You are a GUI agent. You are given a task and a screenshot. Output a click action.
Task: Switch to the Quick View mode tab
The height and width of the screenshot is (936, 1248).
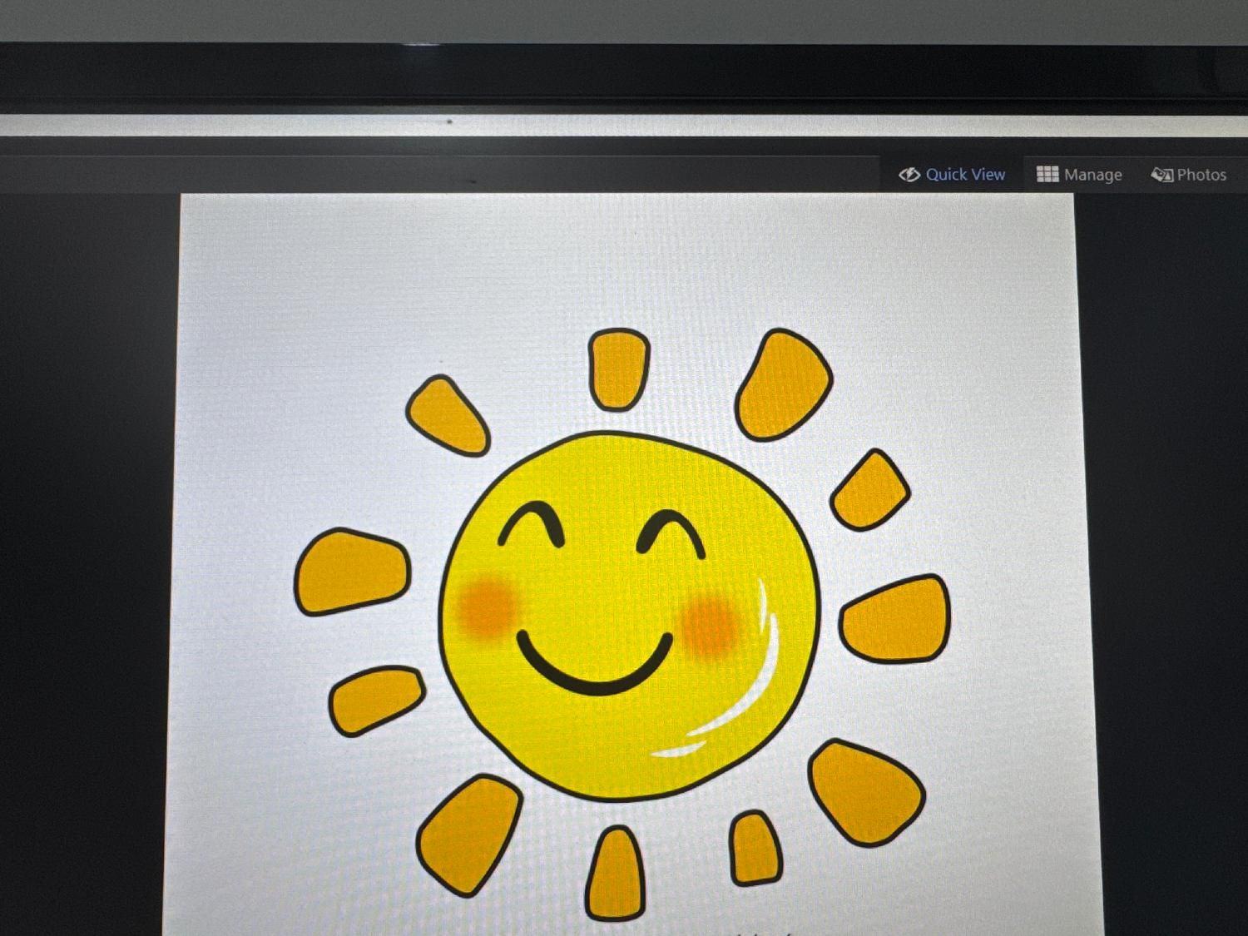click(951, 175)
